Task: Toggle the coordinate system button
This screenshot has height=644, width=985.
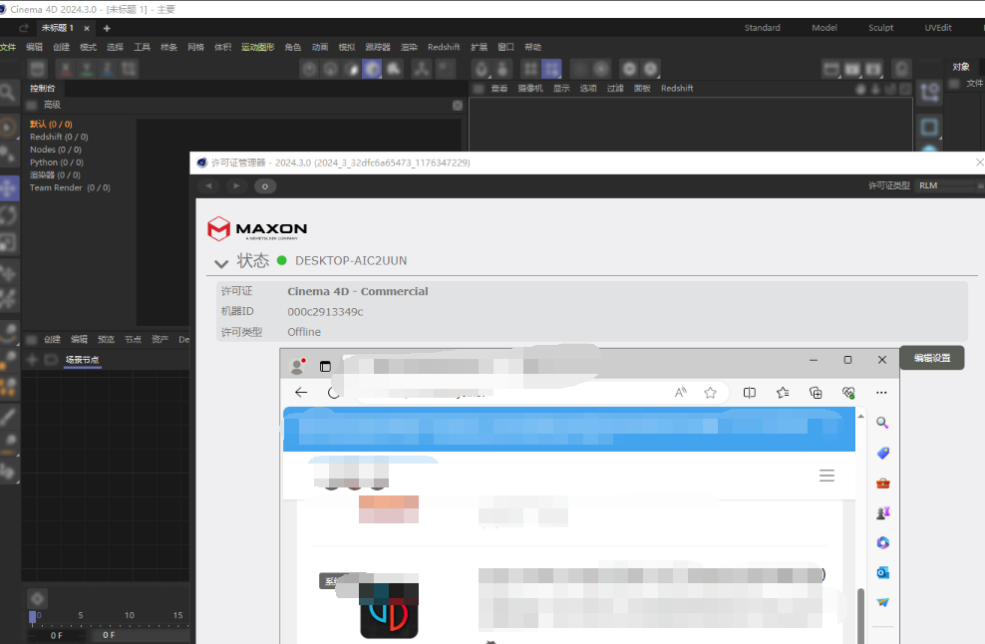Action: (130, 69)
